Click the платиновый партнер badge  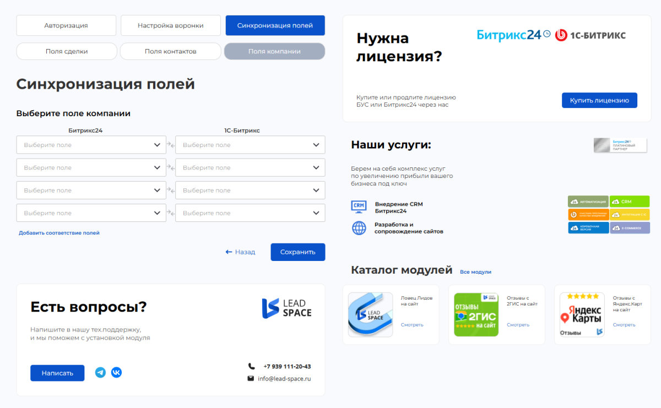pyautogui.click(x=620, y=145)
